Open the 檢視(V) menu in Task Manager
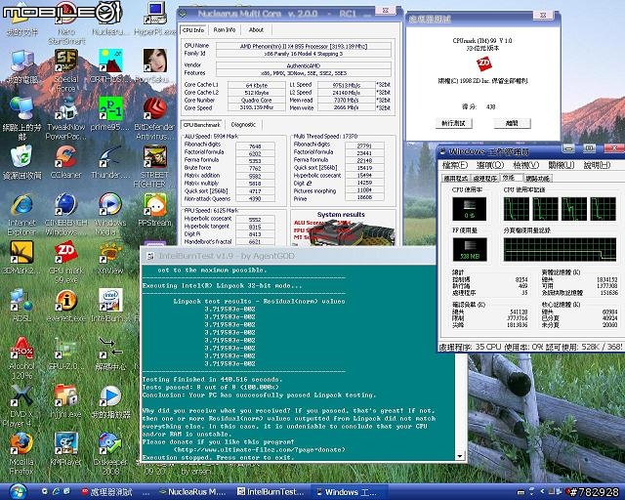Screen dimensions: 625x500 pos(526,165)
